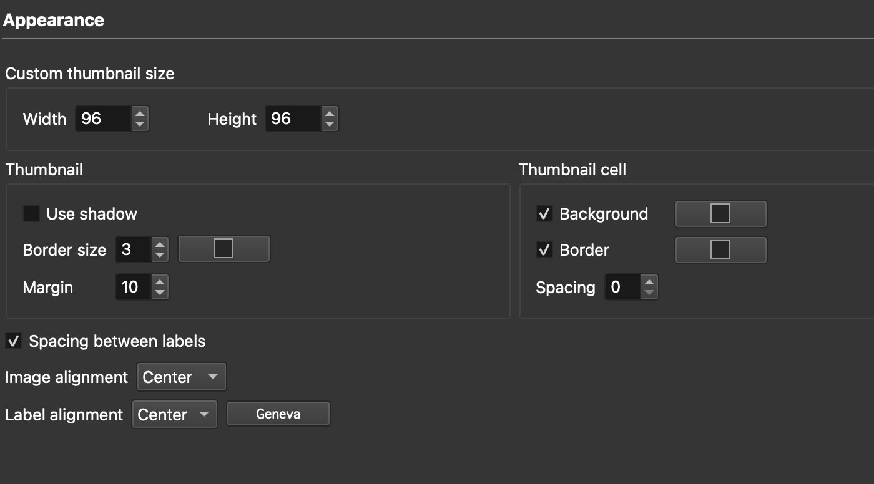Click the Border size input field
This screenshot has width=874, height=484.
click(x=134, y=249)
